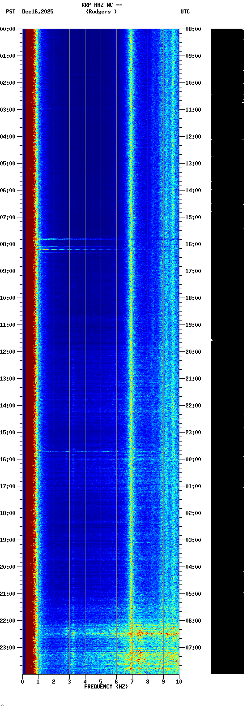This screenshot has width=247, height=710.
Task: Click the 13:00 label on the PST axis
Action: point(8,379)
